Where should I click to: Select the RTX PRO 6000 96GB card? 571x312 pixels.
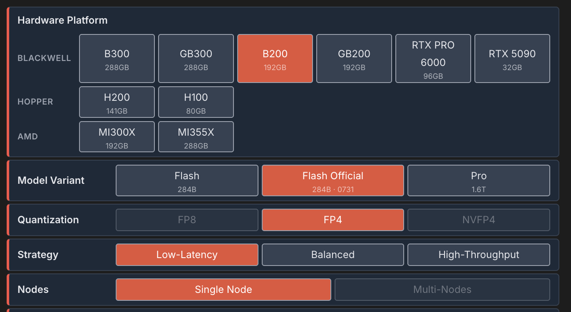[x=433, y=58]
